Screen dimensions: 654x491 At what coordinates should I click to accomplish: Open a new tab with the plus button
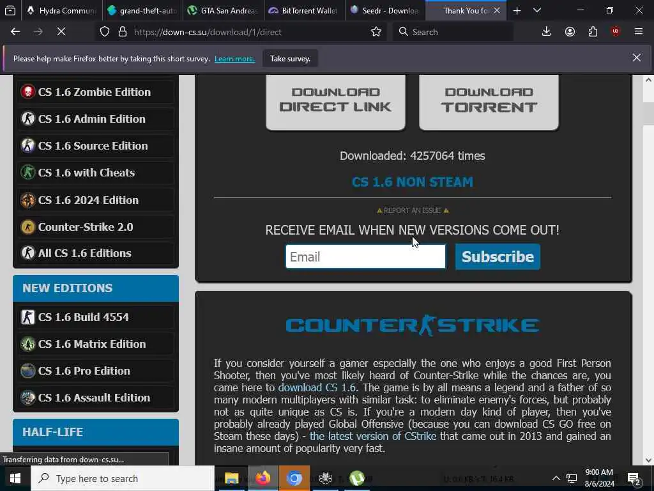(517, 11)
